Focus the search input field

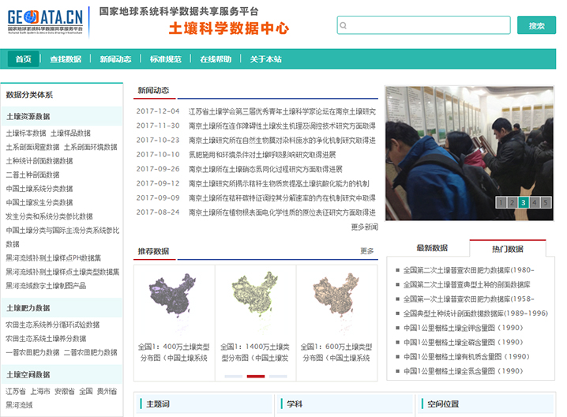tap(423, 25)
